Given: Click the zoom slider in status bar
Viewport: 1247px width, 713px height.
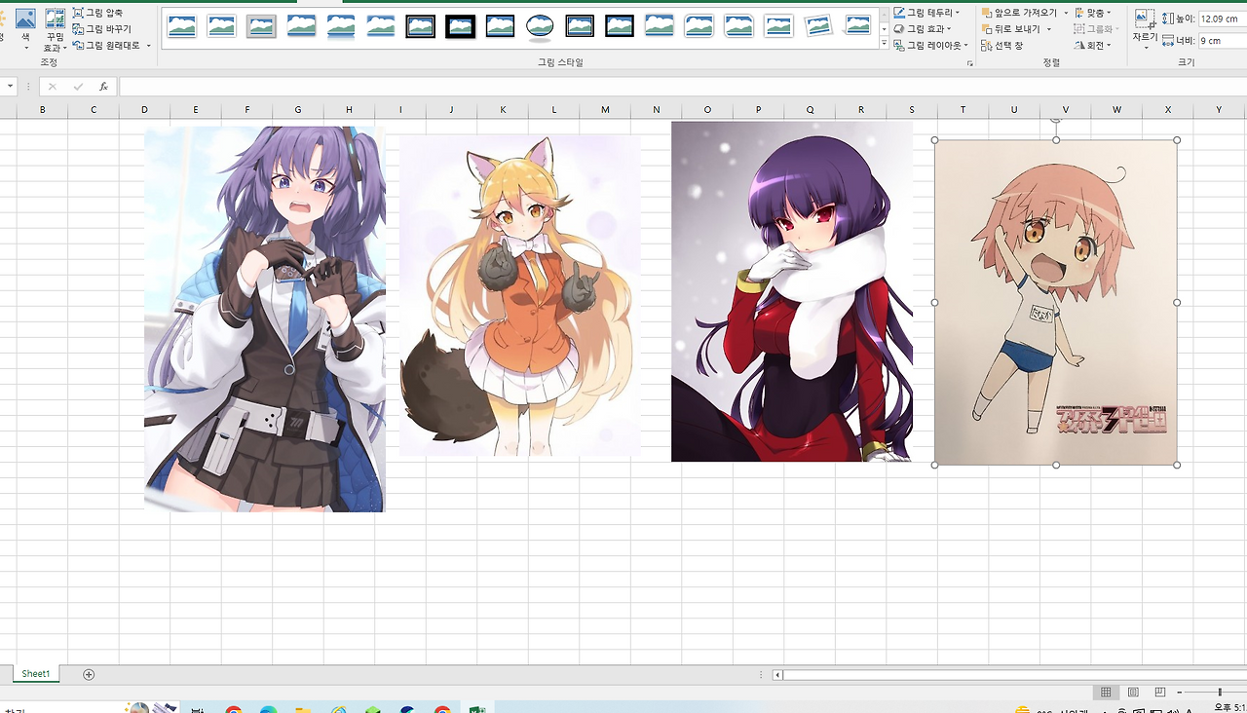Looking at the screenshot, I should click(1219, 693).
